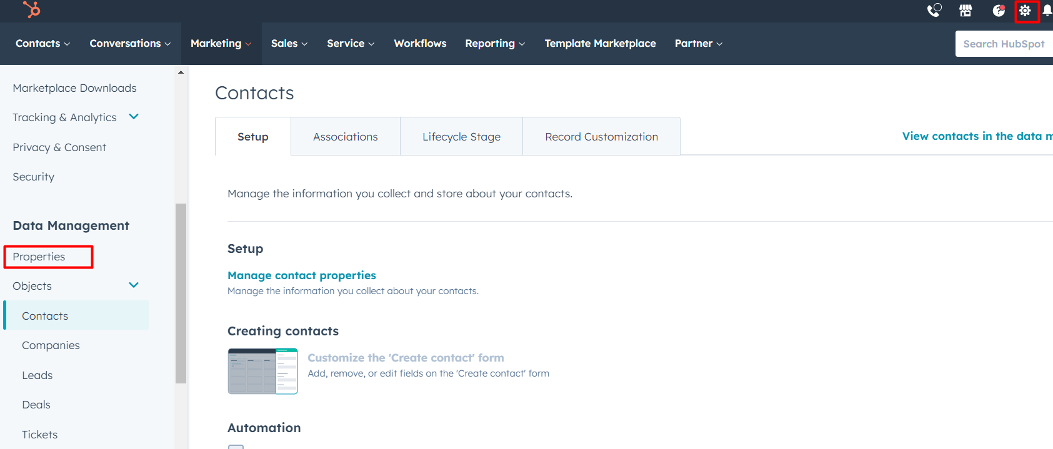Click the sidebar vertical scrollbar thumb
The height and width of the screenshot is (449, 1053).
(181, 293)
